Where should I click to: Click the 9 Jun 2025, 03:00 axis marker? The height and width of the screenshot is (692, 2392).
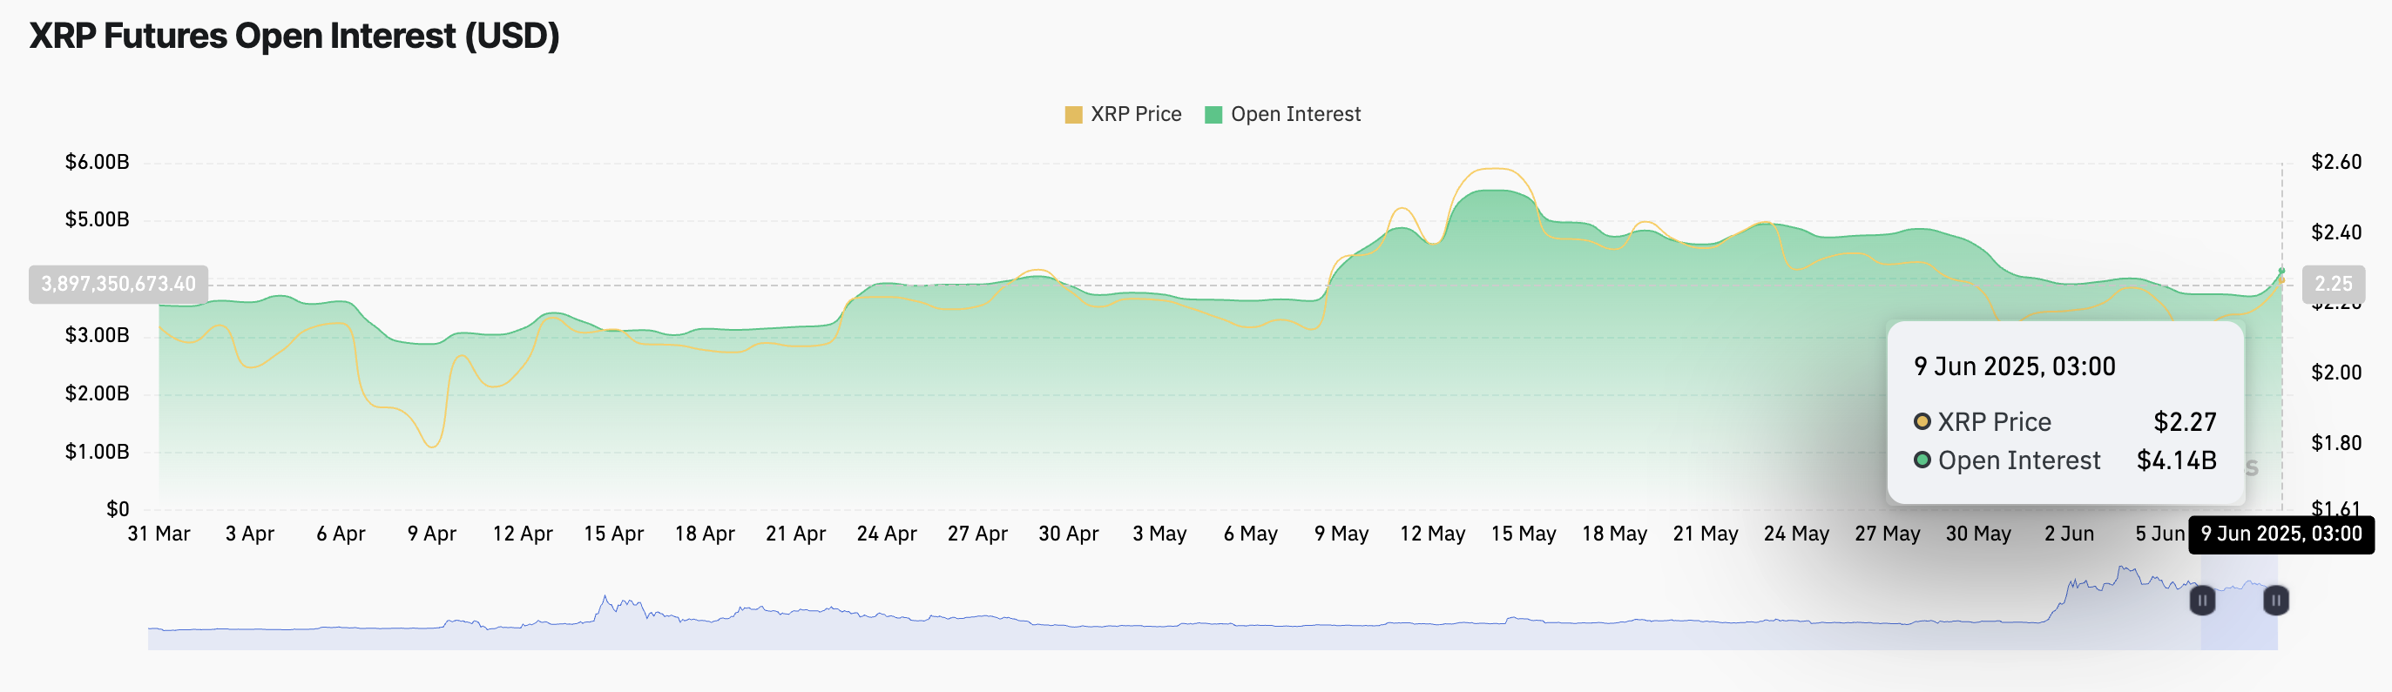tap(2281, 534)
